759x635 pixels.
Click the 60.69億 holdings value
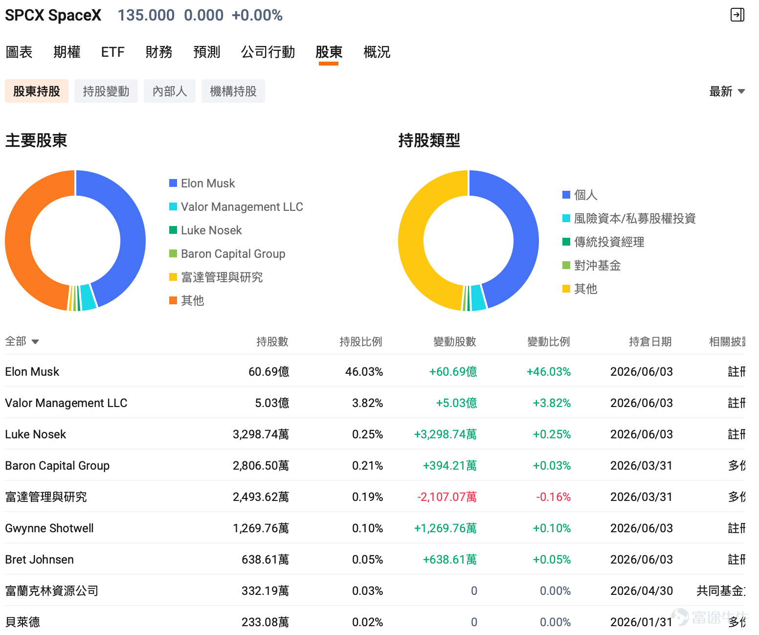268,372
